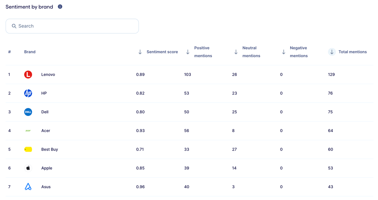The width and height of the screenshot is (378, 200).
Task: Click the Sentiment score column header
Action: tap(162, 52)
